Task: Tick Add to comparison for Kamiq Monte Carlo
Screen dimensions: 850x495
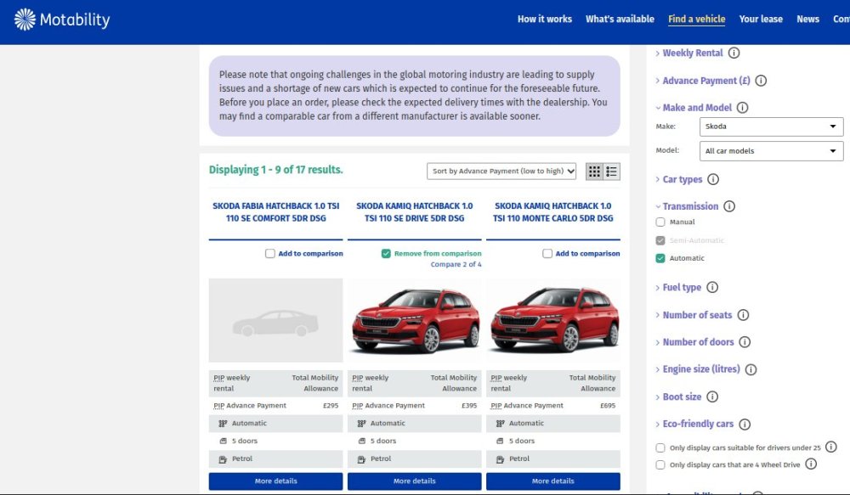Action: pyautogui.click(x=547, y=254)
